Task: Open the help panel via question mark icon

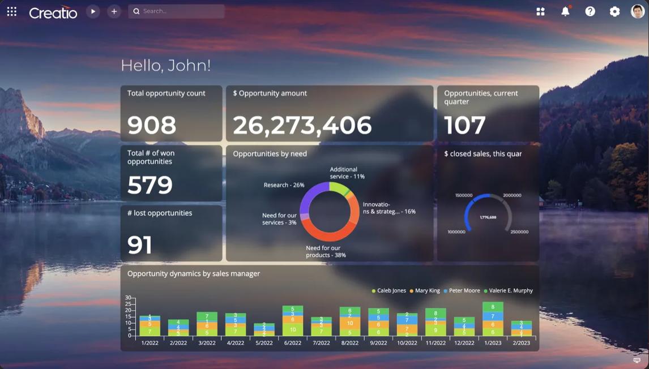Action: coord(590,11)
